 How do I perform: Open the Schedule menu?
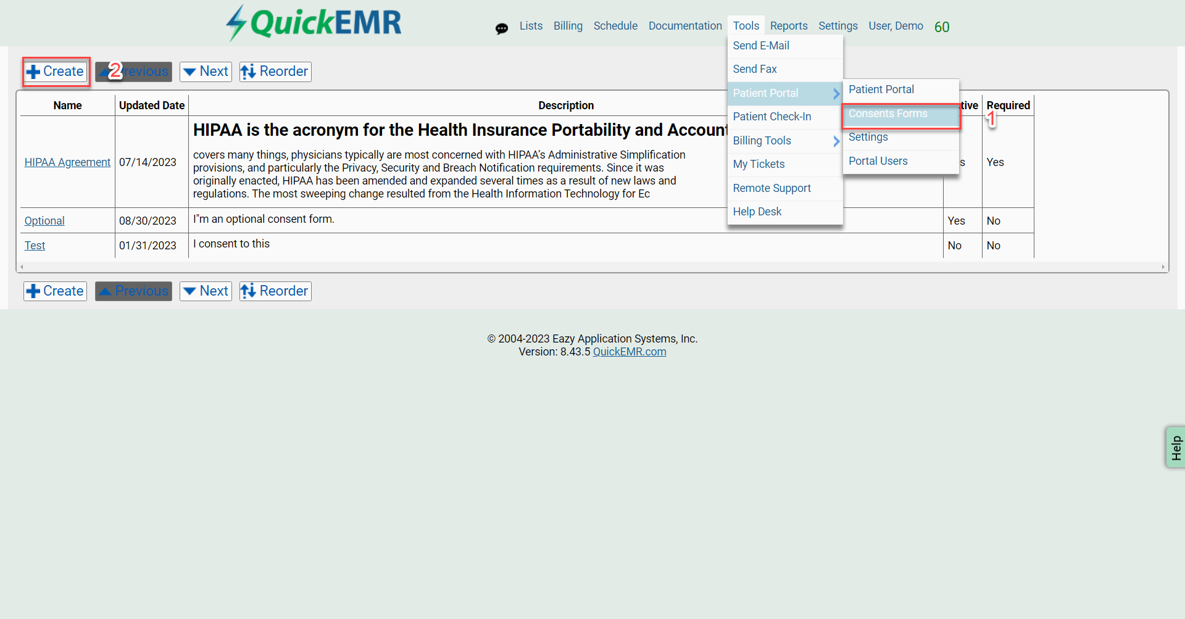pyautogui.click(x=615, y=26)
